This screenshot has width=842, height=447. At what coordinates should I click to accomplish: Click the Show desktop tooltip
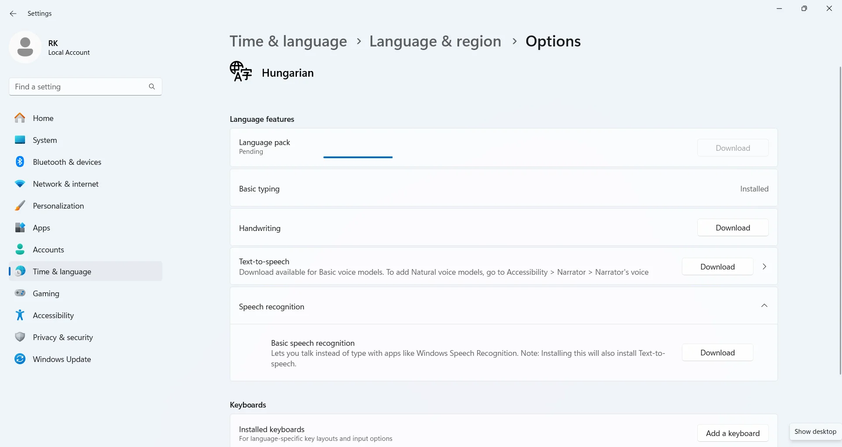pos(815,432)
